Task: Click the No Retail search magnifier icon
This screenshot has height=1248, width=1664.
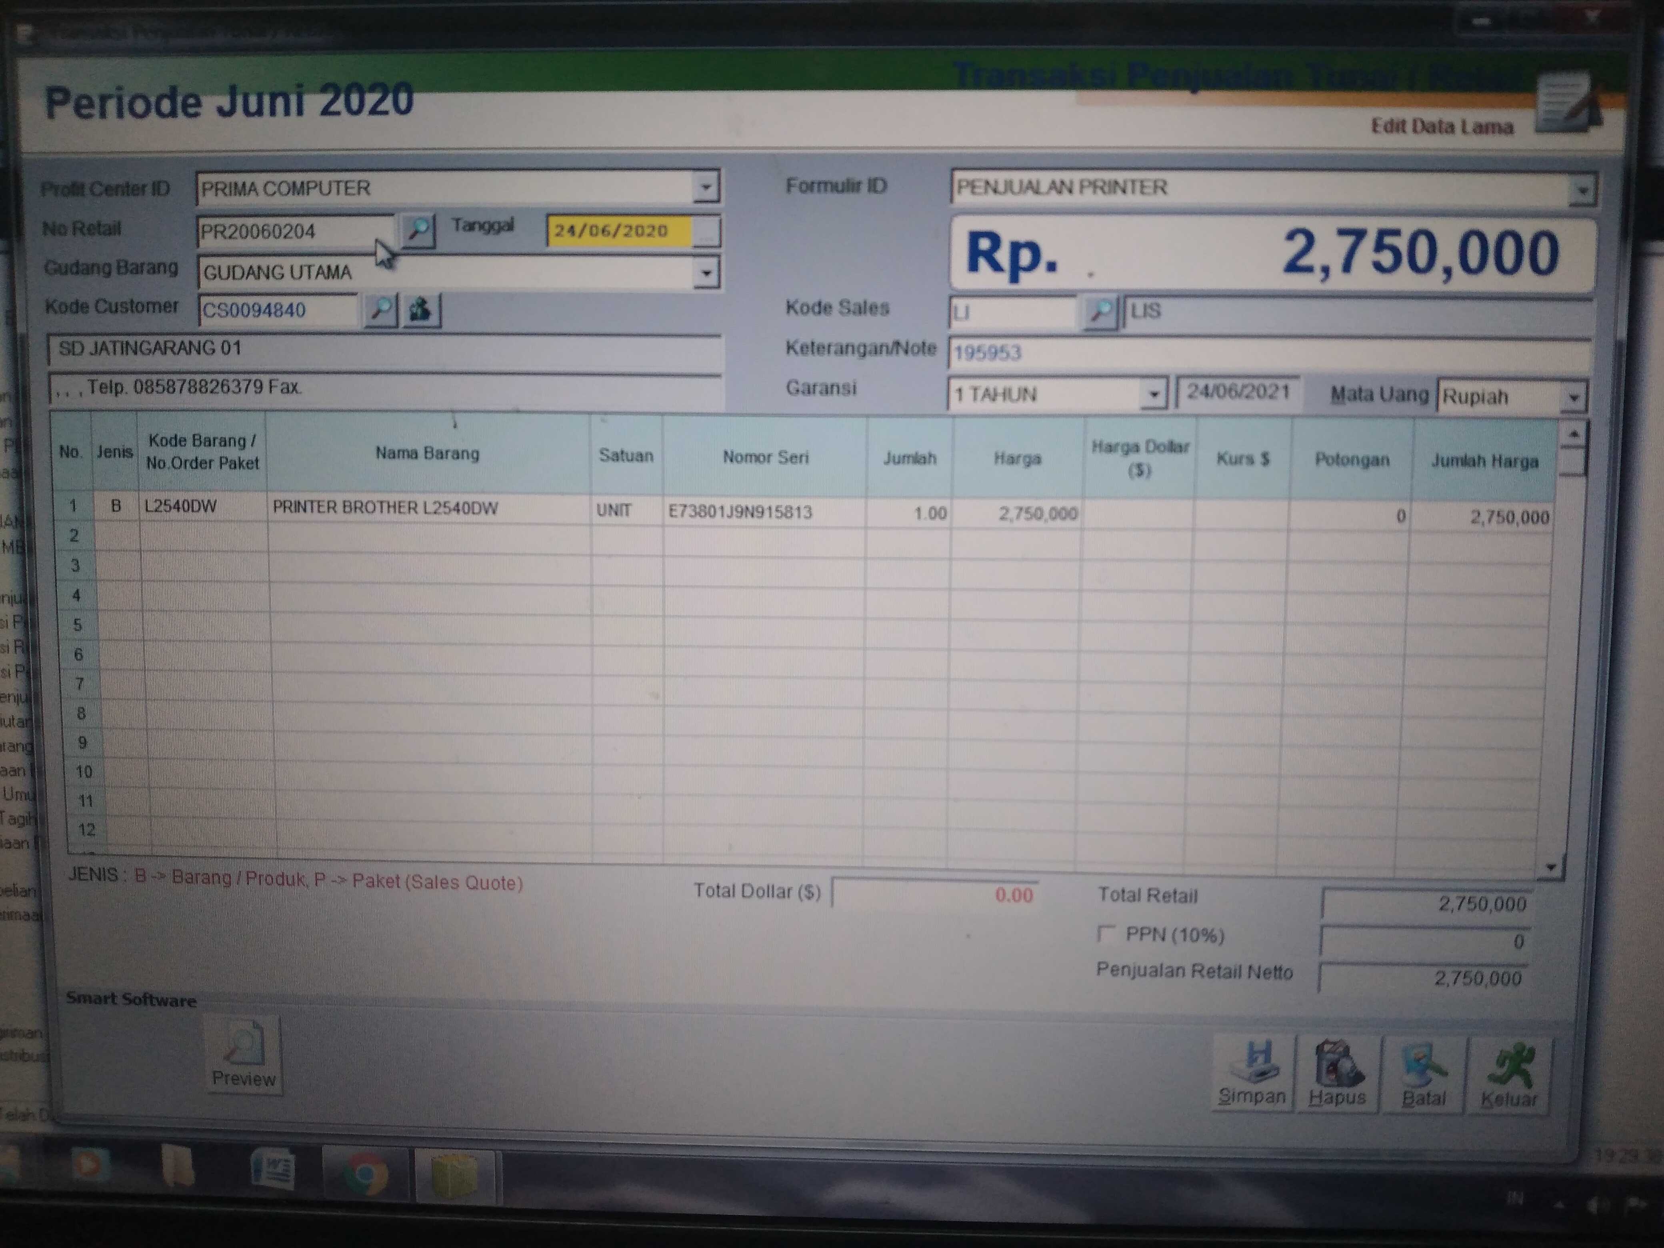Action: tap(418, 230)
